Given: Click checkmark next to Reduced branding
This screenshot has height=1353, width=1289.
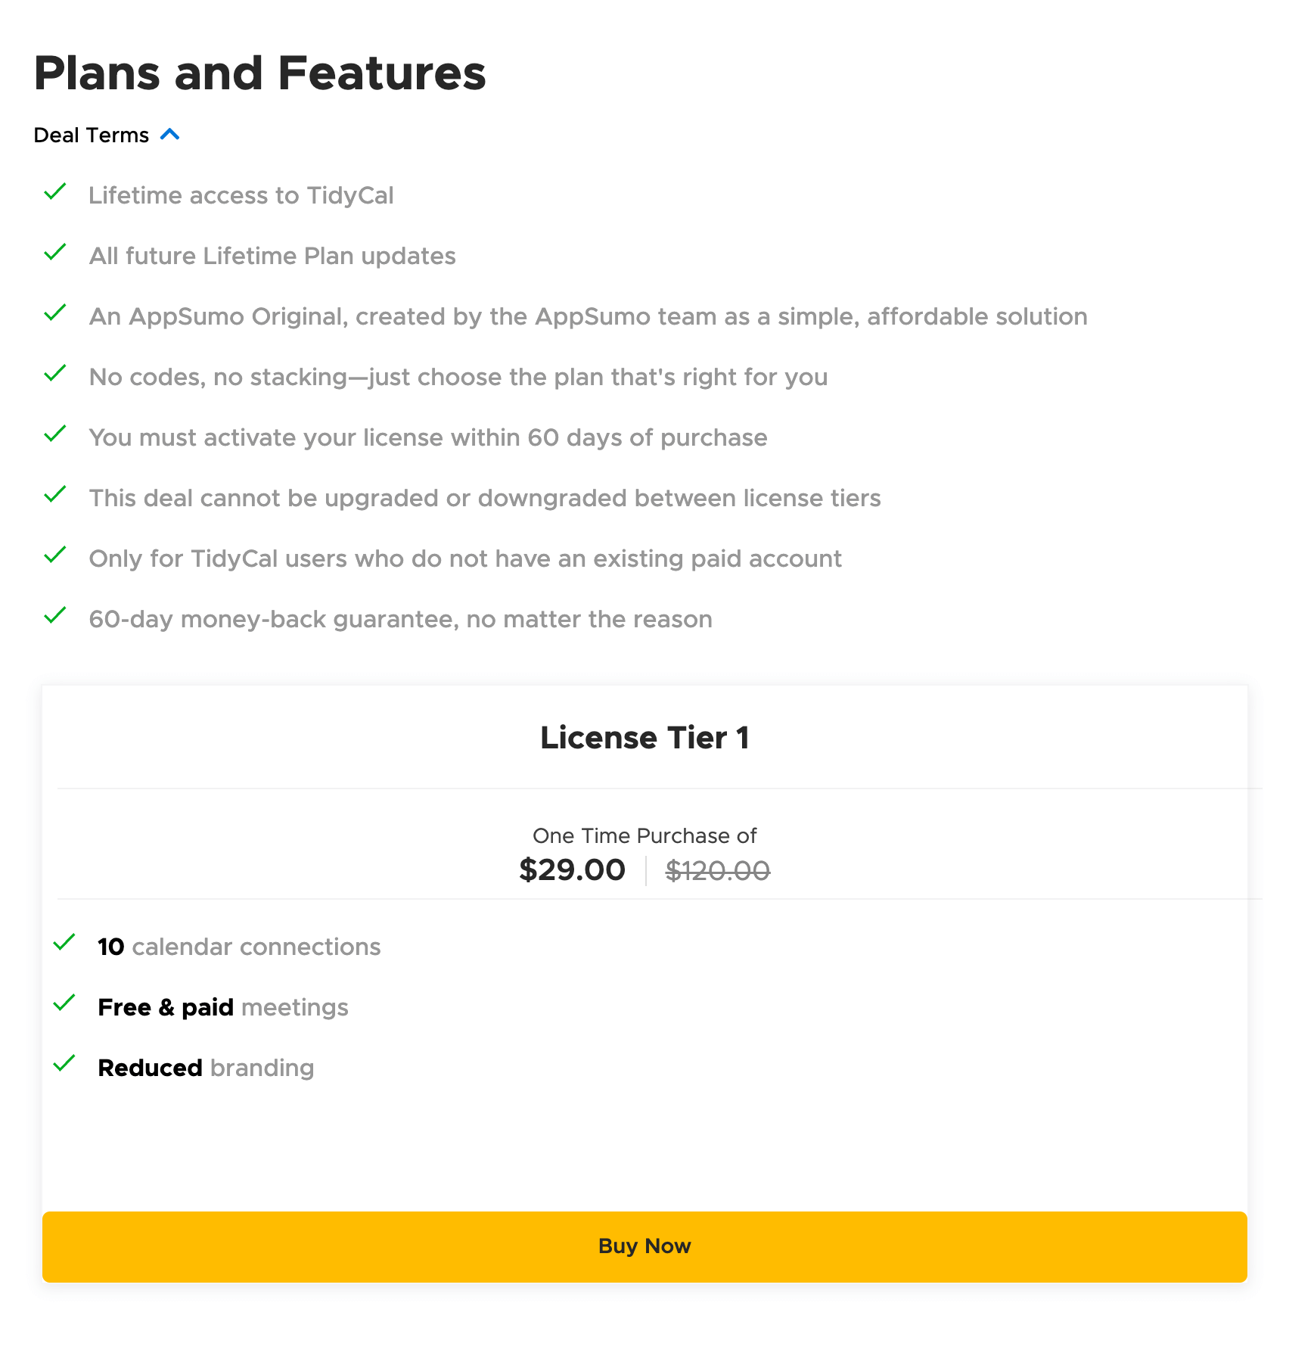Looking at the screenshot, I should tap(64, 1064).
